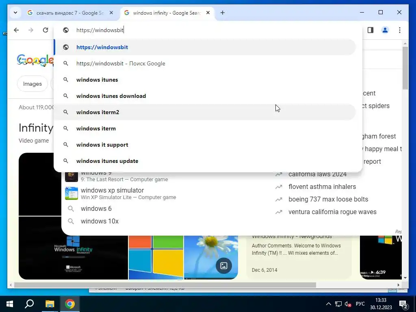The width and height of the screenshot is (416, 312).
Task: Open the daisy flower image thumbnail
Action: pyautogui.click(x=211, y=257)
